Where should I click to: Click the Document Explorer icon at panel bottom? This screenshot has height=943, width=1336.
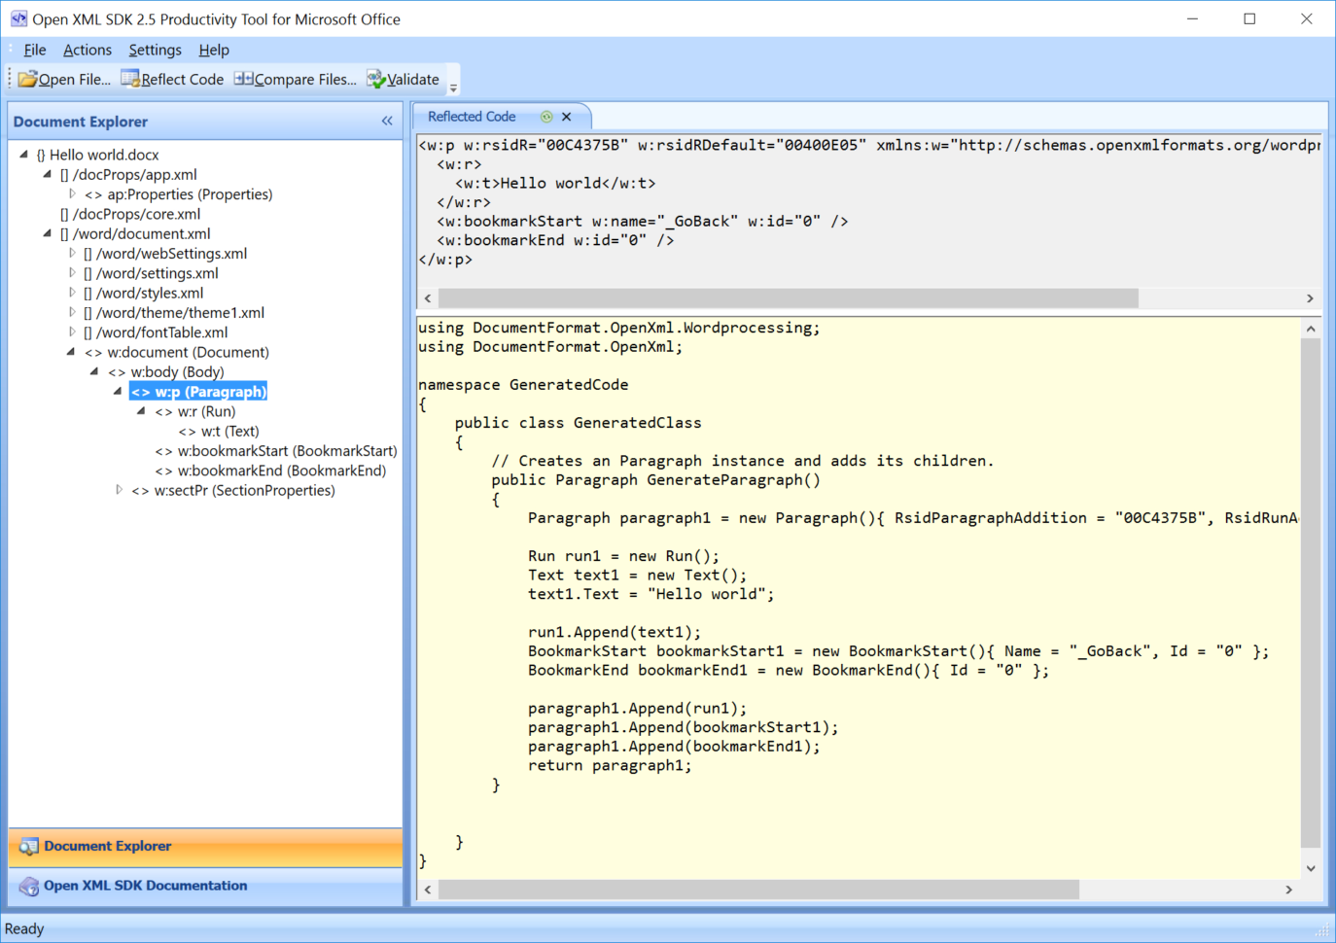click(x=28, y=846)
